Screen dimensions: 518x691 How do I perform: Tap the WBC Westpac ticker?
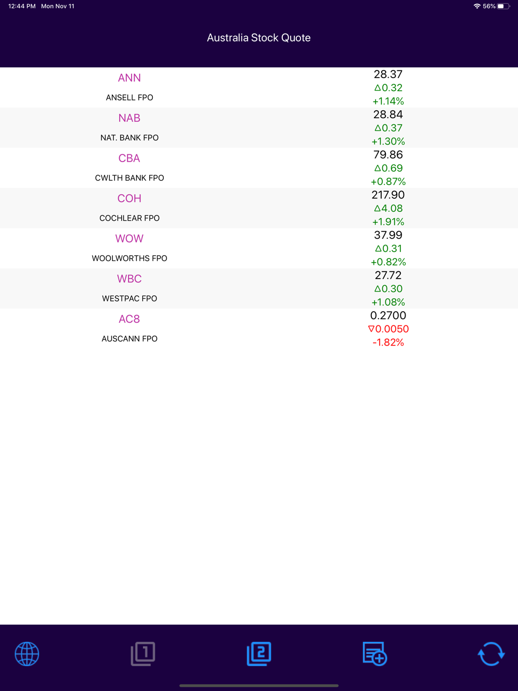(129, 279)
